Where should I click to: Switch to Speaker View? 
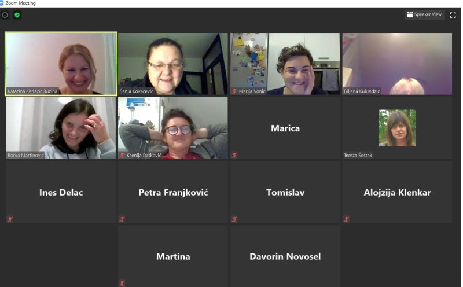click(424, 14)
